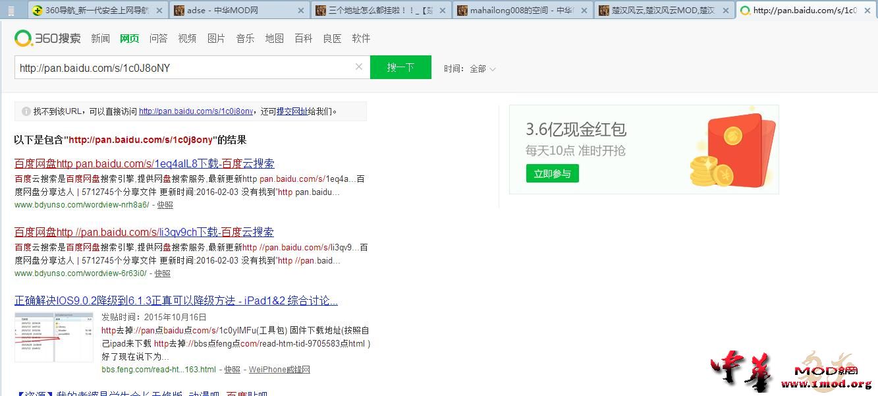The image size is (878, 396).
Task: Select the 音乐 search category
Action: coord(245,38)
